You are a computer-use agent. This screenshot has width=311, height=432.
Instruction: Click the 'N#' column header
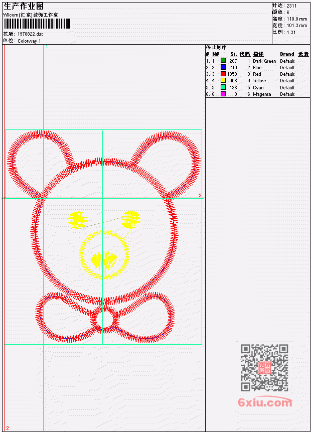tap(215, 54)
